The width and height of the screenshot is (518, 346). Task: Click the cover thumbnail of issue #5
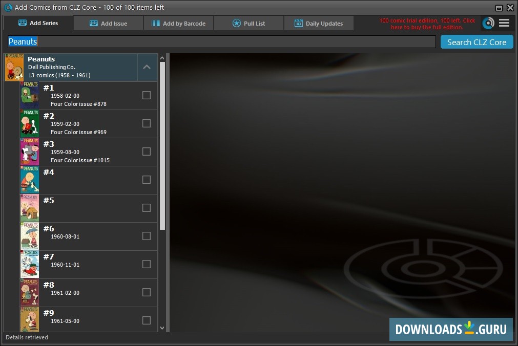coord(30,208)
